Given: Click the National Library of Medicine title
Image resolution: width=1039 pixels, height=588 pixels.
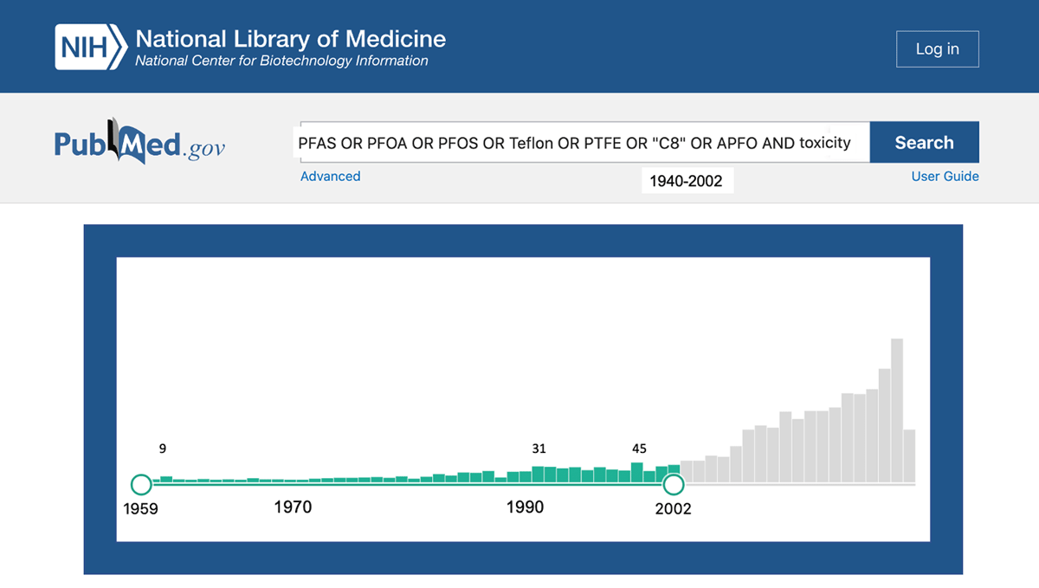Looking at the screenshot, I should tap(290, 39).
